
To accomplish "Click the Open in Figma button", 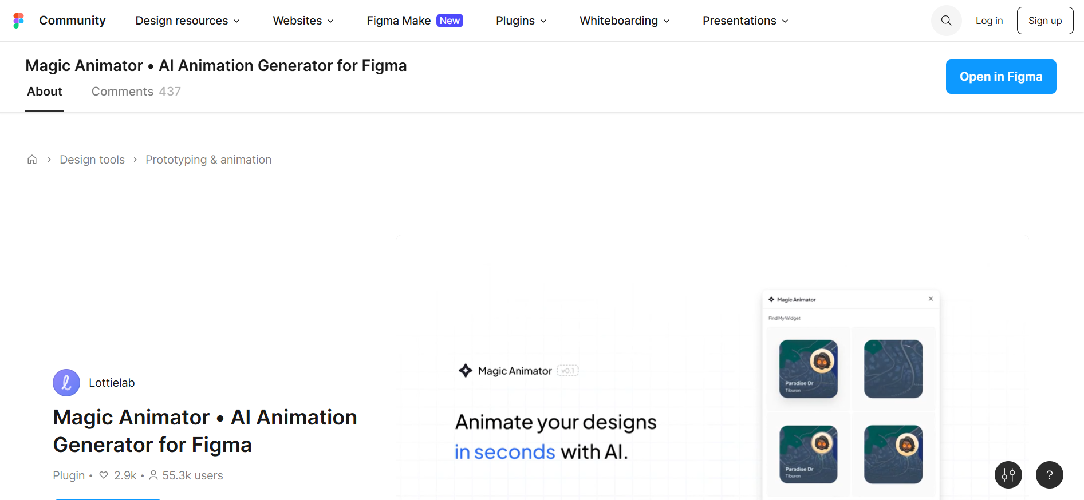I will [1001, 77].
